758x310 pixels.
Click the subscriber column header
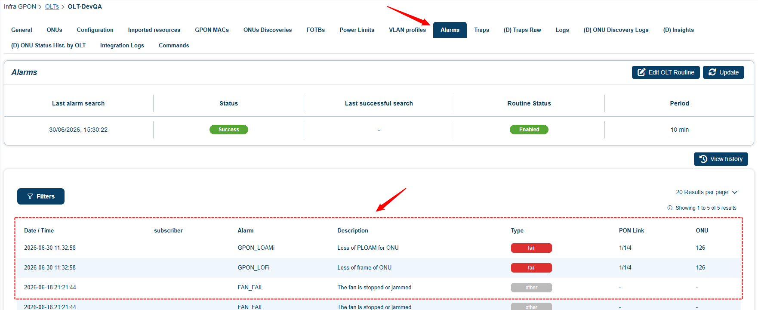168,230
